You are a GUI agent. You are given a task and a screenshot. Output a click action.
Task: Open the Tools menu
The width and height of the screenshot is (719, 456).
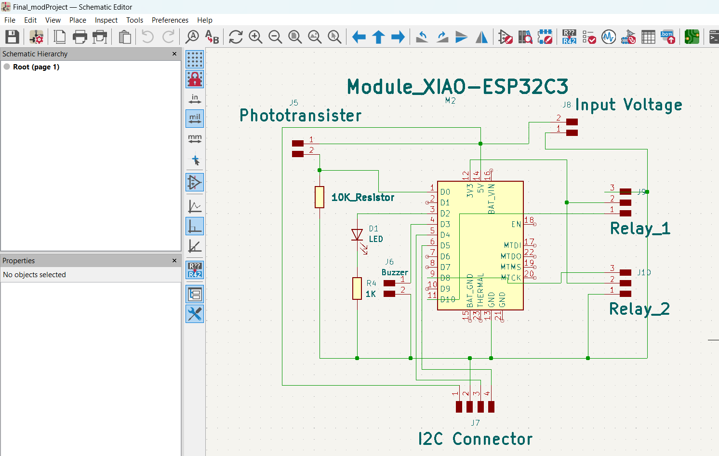134,20
